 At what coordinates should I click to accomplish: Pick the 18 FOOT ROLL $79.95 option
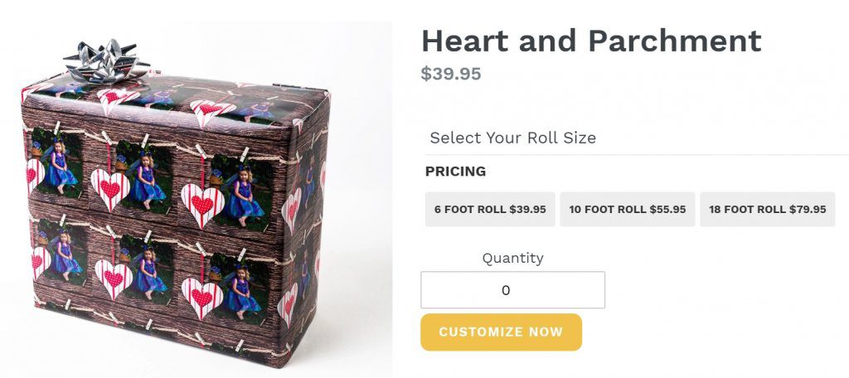pyautogui.click(x=767, y=210)
